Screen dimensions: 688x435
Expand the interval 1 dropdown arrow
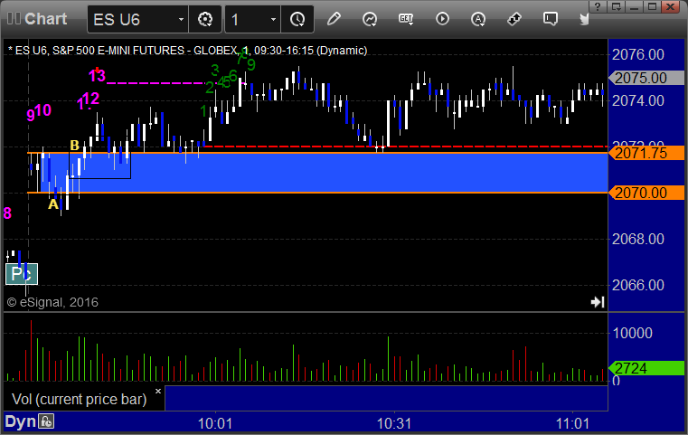coord(273,19)
